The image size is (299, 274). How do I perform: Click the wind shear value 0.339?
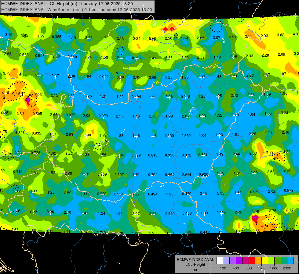coord(169,135)
